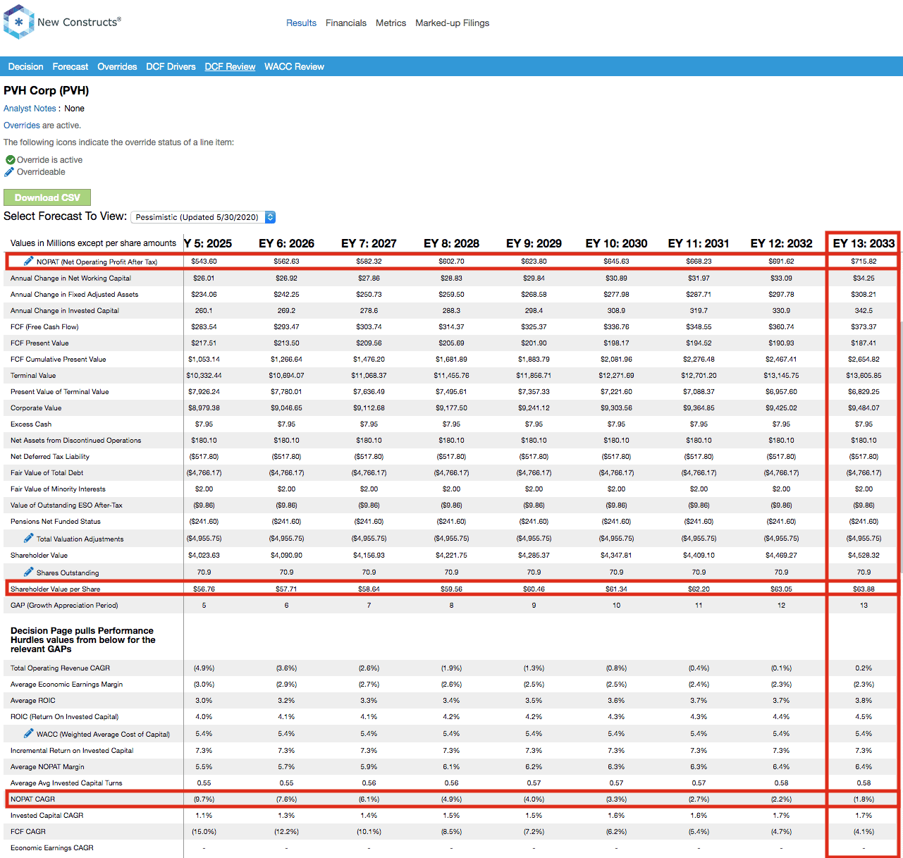Open the Financials top navigation item

click(x=346, y=23)
